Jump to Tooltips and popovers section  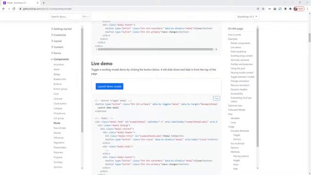tap(242, 64)
